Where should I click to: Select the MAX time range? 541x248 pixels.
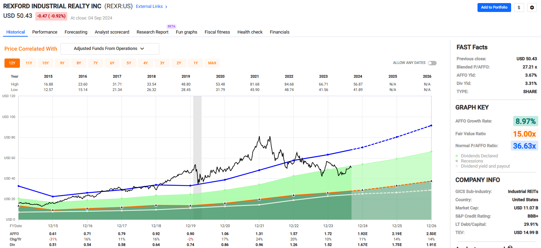pos(212,63)
